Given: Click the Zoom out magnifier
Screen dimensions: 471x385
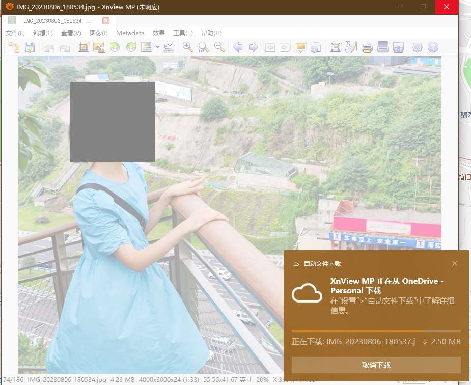Looking at the screenshot, I should pos(219,47).
